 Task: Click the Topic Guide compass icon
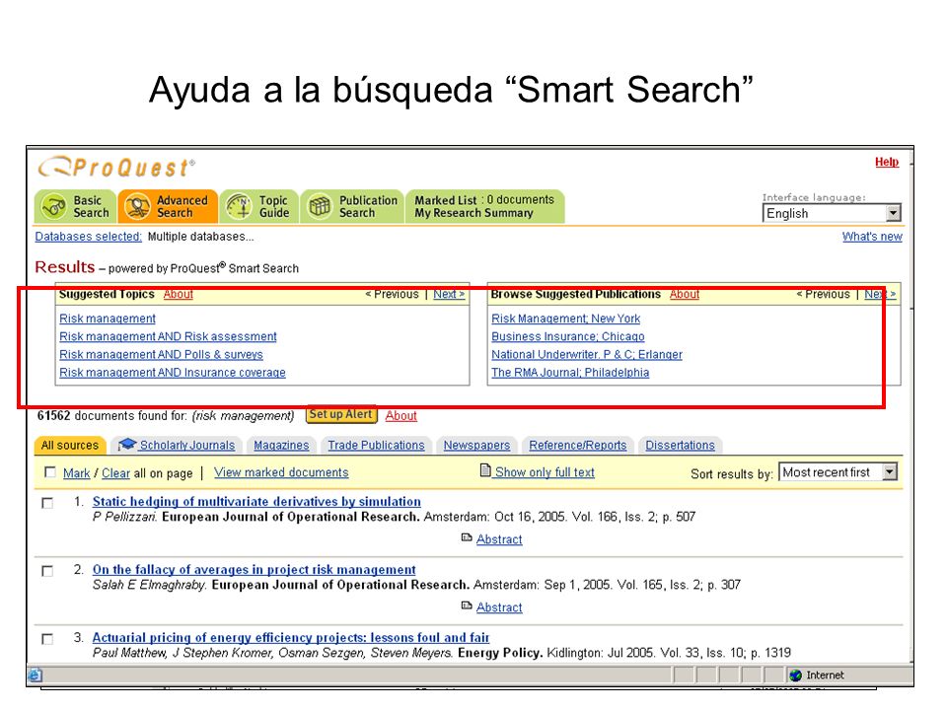239,206
